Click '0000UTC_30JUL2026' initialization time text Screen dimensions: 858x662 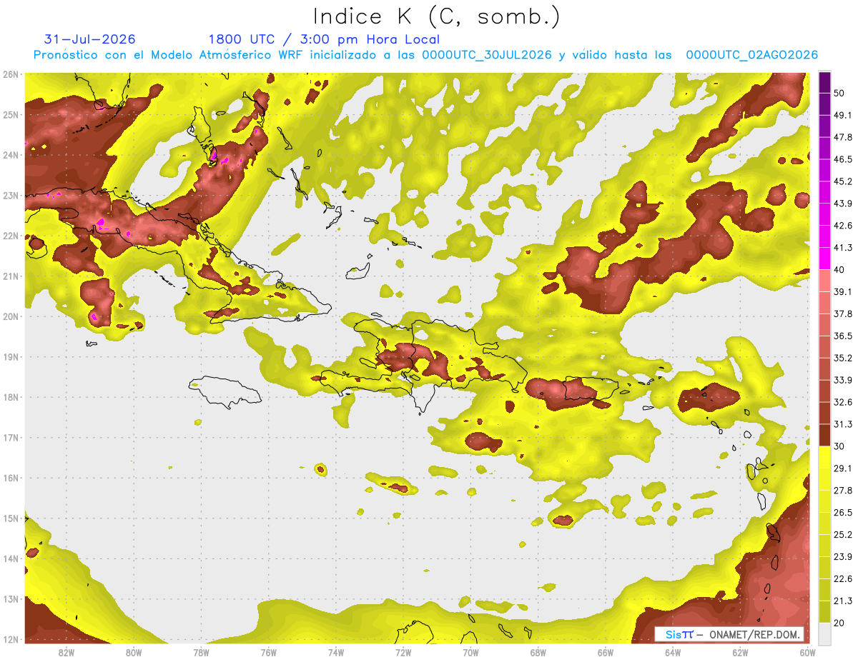tap(487, 55)
